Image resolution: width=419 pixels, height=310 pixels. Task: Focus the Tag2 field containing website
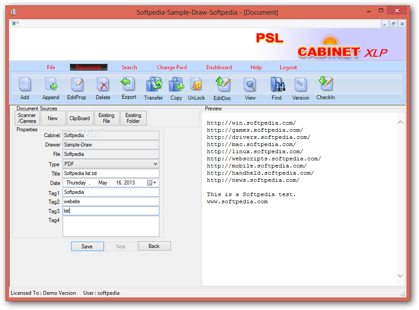pyautogui.click(x=111, y=201)
